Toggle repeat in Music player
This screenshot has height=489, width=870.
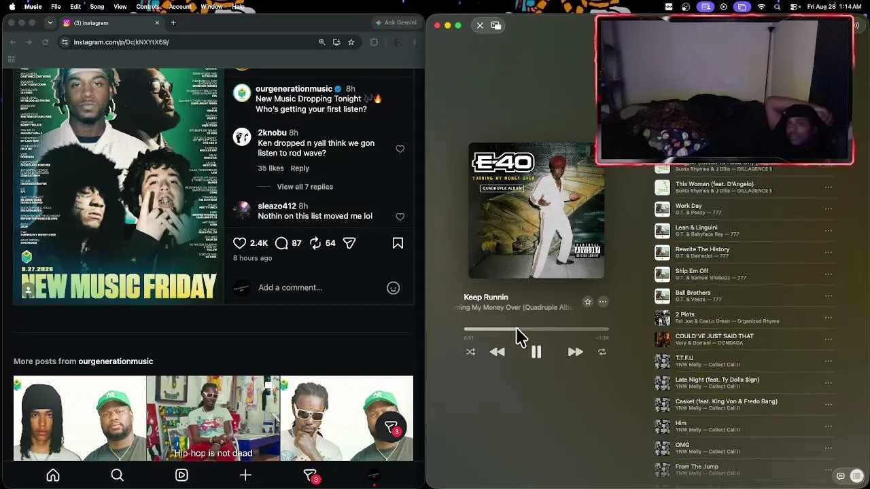[x=602, y=352]
